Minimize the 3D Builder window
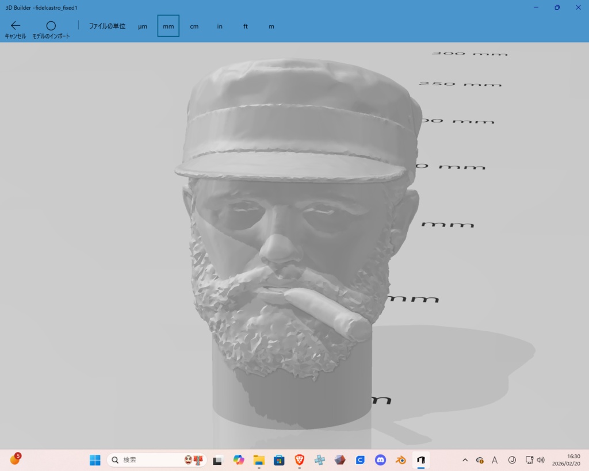 pyautogui.click(x=536, y=7)
